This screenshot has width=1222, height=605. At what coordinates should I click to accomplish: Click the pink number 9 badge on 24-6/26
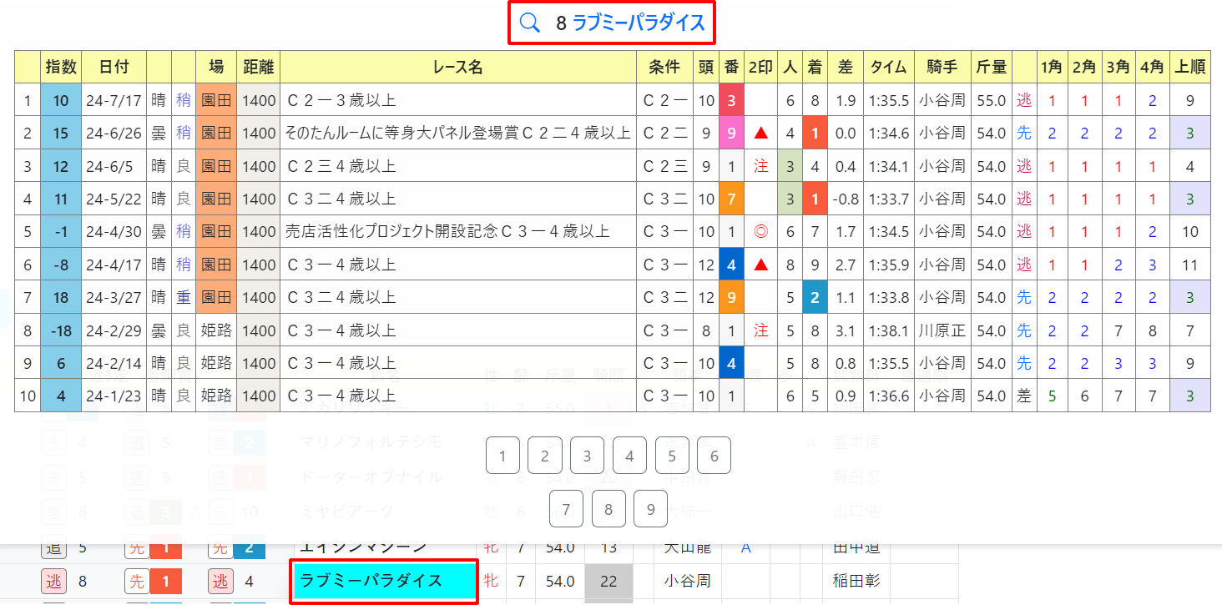click(x=731, y=133)
